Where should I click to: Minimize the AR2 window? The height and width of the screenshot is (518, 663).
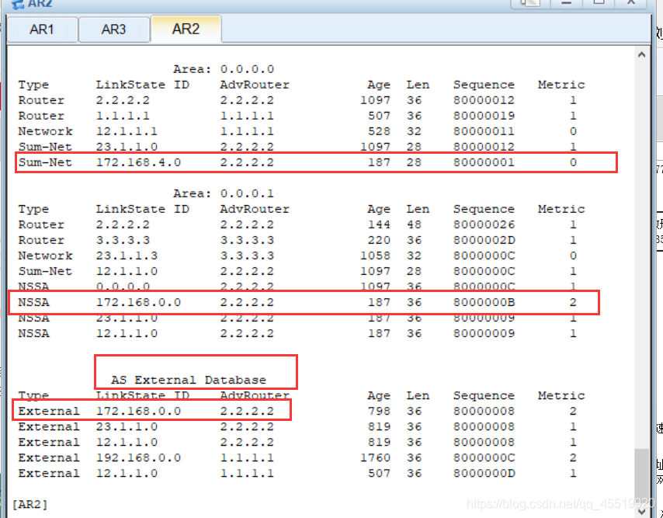point(567,2)
